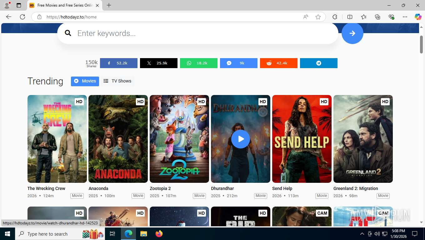This screenshot has width=425, height=240.
Task: Click Trending section heading
Action: pyautogui.click(x=45, y=81)
